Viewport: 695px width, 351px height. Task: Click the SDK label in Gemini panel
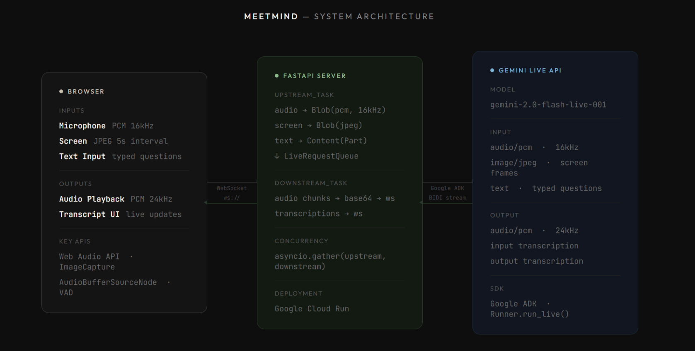coord(497,288)
